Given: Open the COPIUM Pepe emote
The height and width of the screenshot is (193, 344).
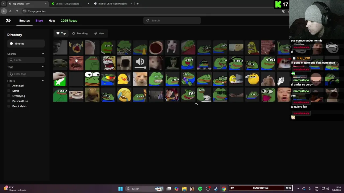Looking at the screenshot, I should coord(124,47).
